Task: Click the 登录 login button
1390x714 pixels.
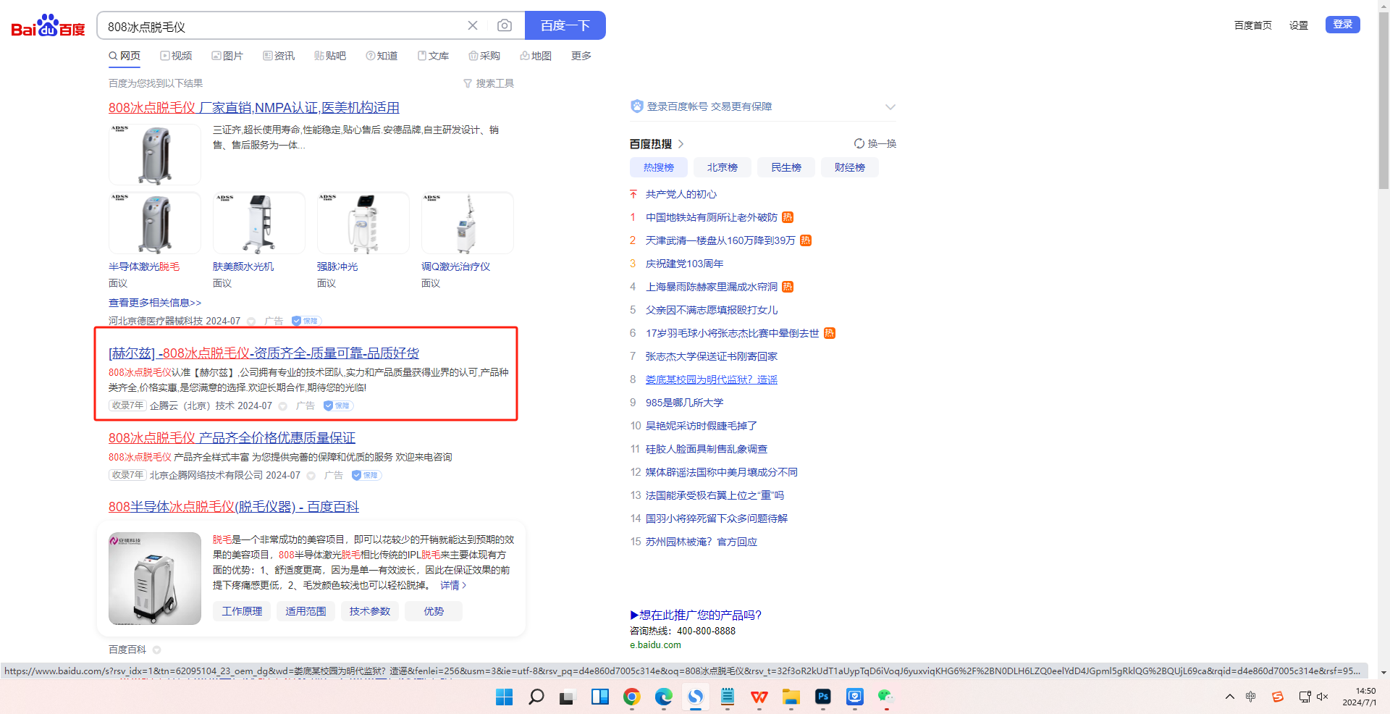Action: tap(1342, 25)
